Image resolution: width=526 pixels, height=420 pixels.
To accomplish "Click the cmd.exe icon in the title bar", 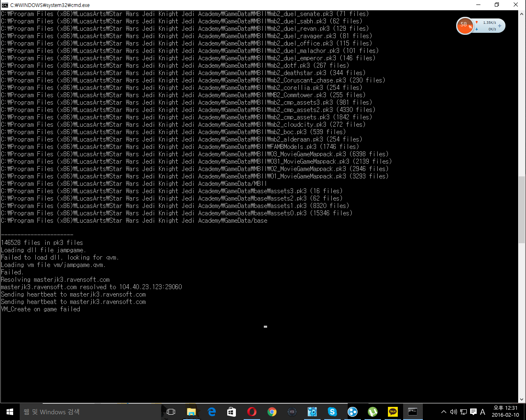I will coord(5,5).
